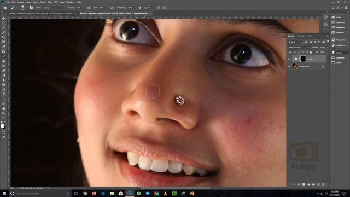
Task: Open the Flow slider arrow
Action: click(x=107, y=8)
